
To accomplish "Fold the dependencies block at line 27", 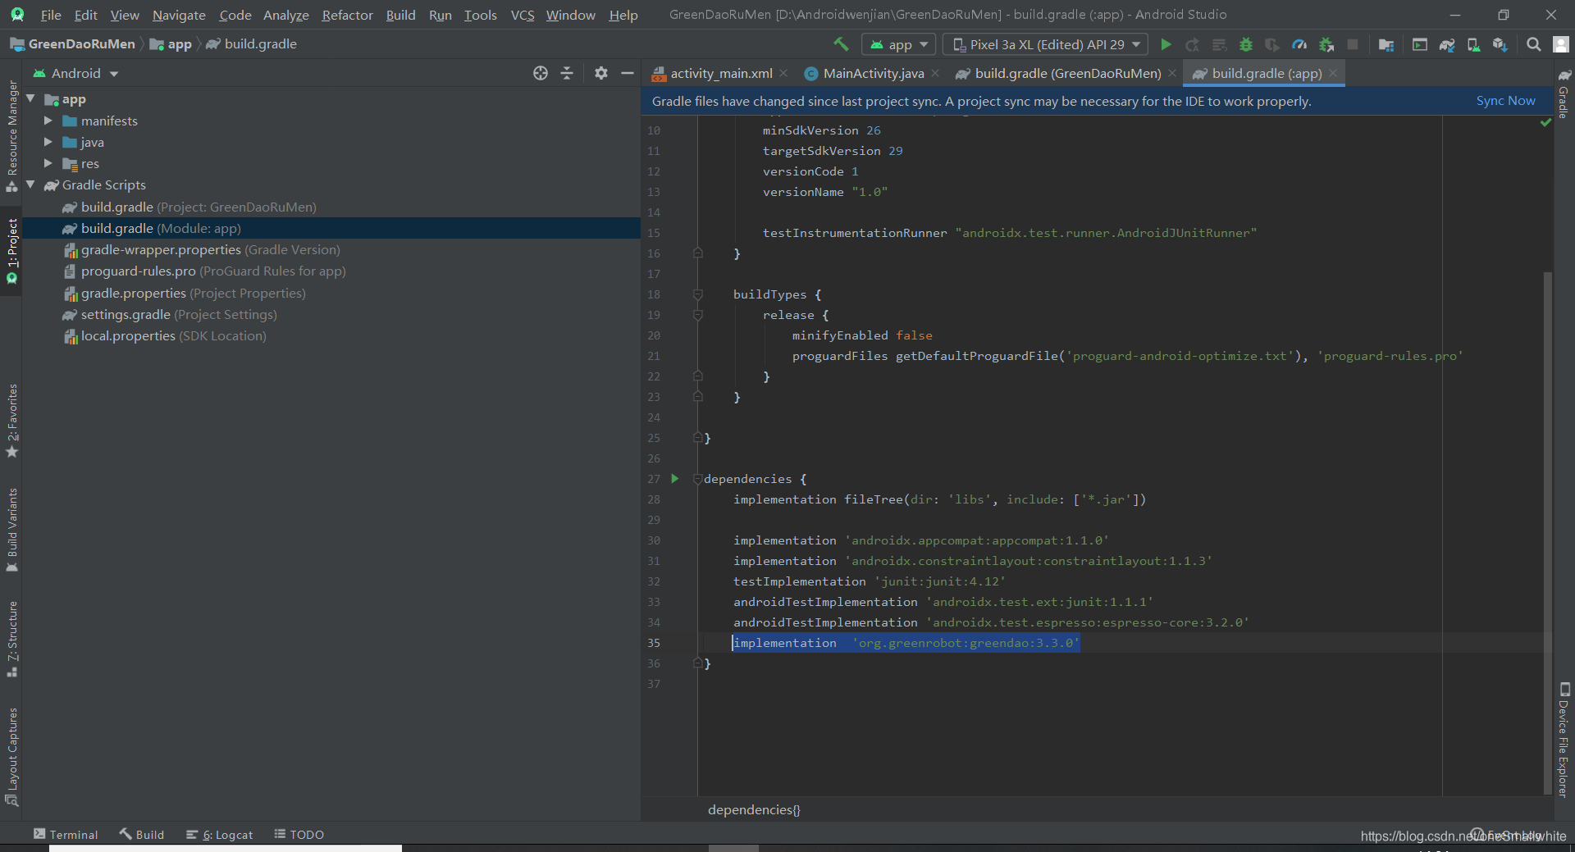I will tap(698, 479).
